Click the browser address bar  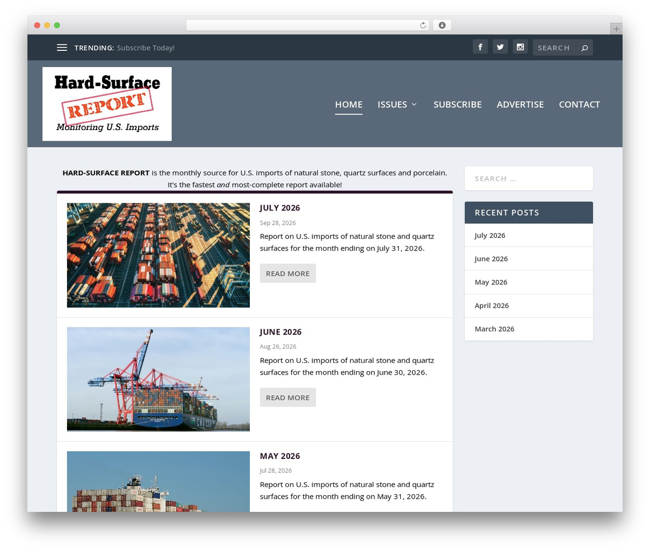[x=308, y=25]
